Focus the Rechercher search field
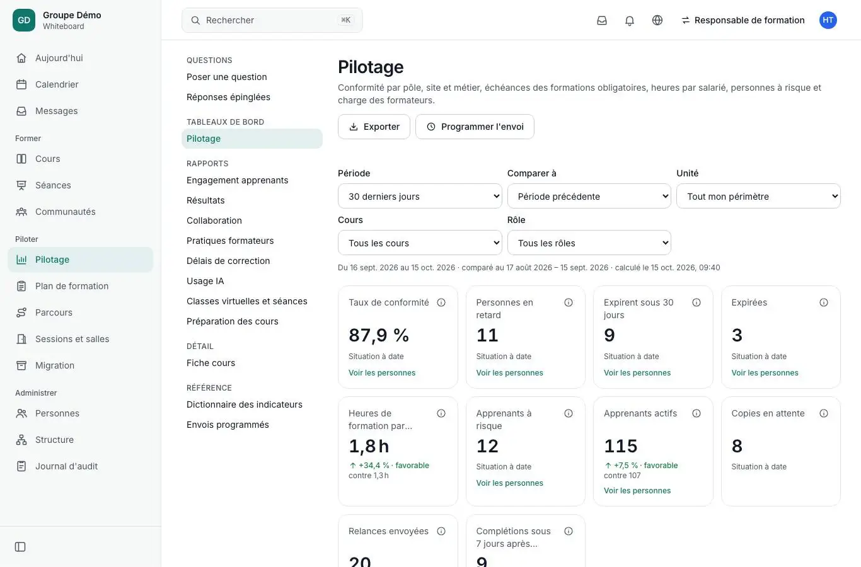 click(272, 20)
